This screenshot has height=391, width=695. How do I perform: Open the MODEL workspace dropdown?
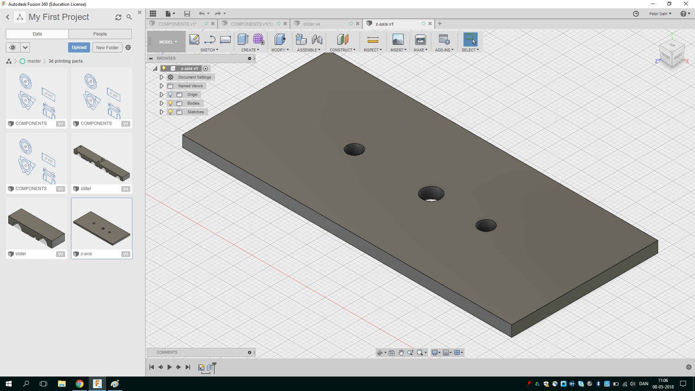tap(168, 42)
